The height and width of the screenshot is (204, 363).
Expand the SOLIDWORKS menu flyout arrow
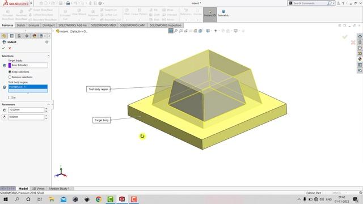tap(31, 3)
